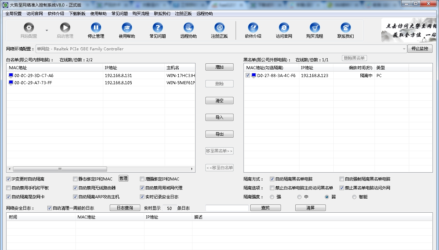The width and height of the screenshot is (439, 250).
Task: Click the 停止管理 pause management icon
Action: pos(96,27)
